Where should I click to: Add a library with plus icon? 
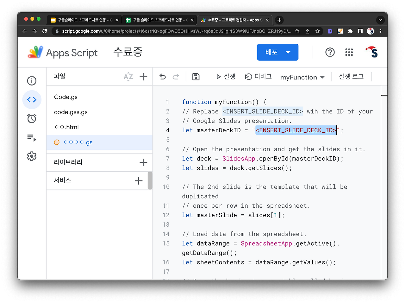click(143, 162)
